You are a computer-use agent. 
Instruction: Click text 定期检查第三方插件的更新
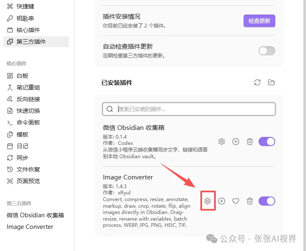pos(134,56)
